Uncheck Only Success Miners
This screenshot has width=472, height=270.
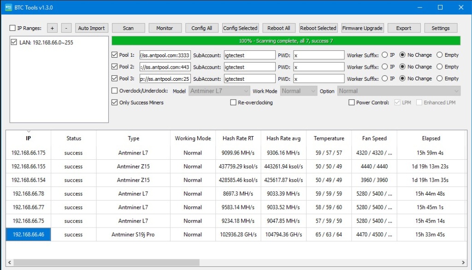click(x=114, y=102)
